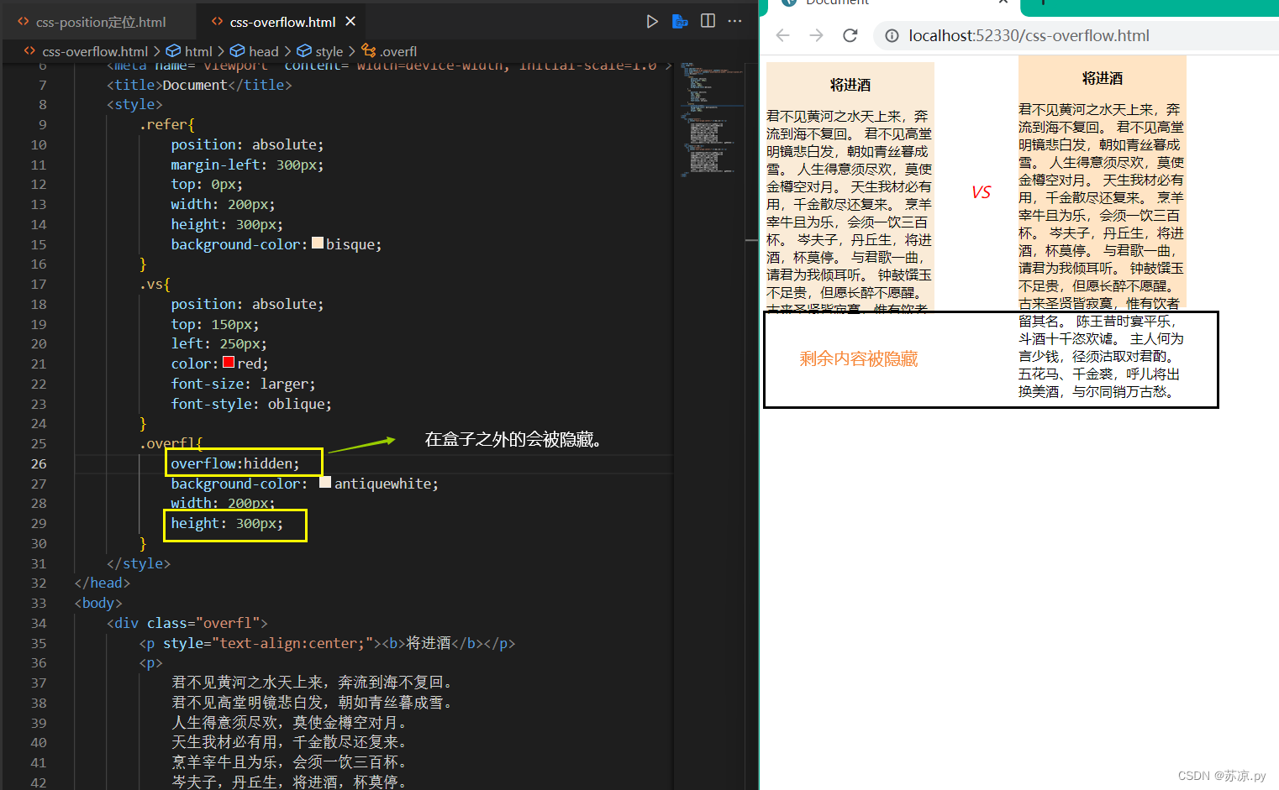
Task: Reload the browser page
Action: (x=850, y=35)
